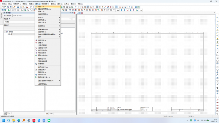Screen dimensions: 219x123
Task: Expand the 尺寸标注 submenu
Action: [48, 20]
